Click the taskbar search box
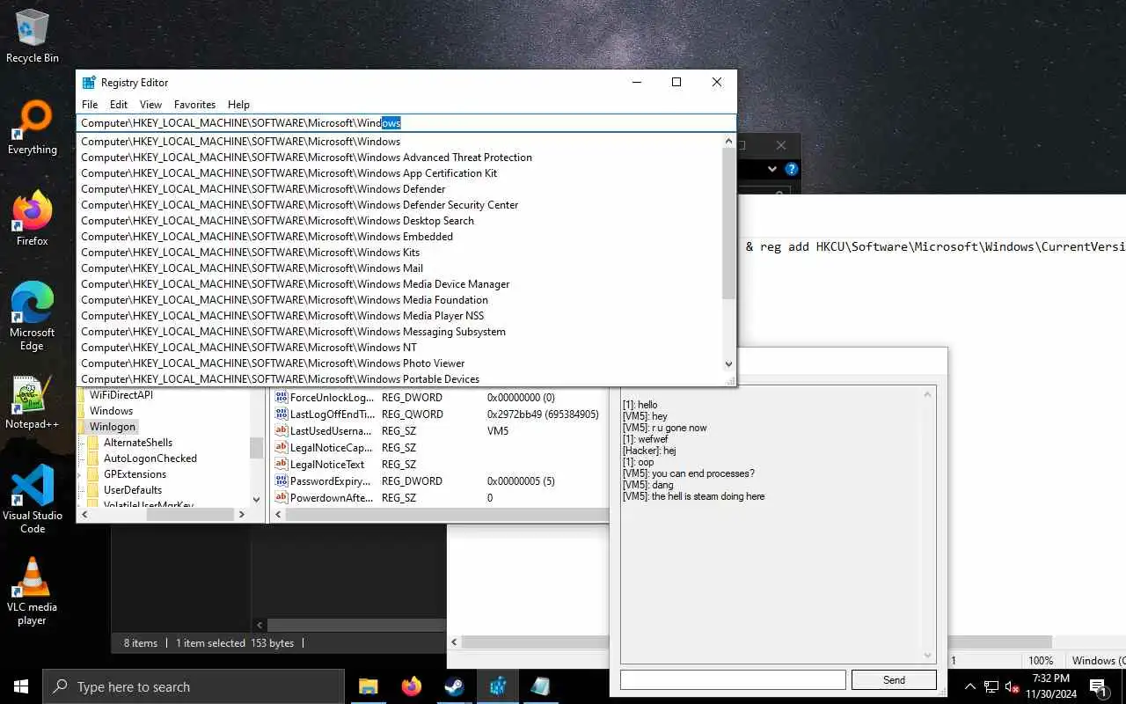1126x704 pixels. click(x=193, y=686)
